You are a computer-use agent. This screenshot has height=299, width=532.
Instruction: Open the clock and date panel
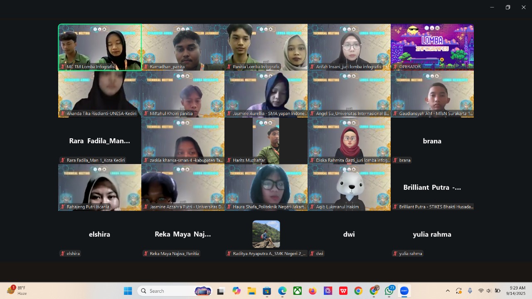515,291
